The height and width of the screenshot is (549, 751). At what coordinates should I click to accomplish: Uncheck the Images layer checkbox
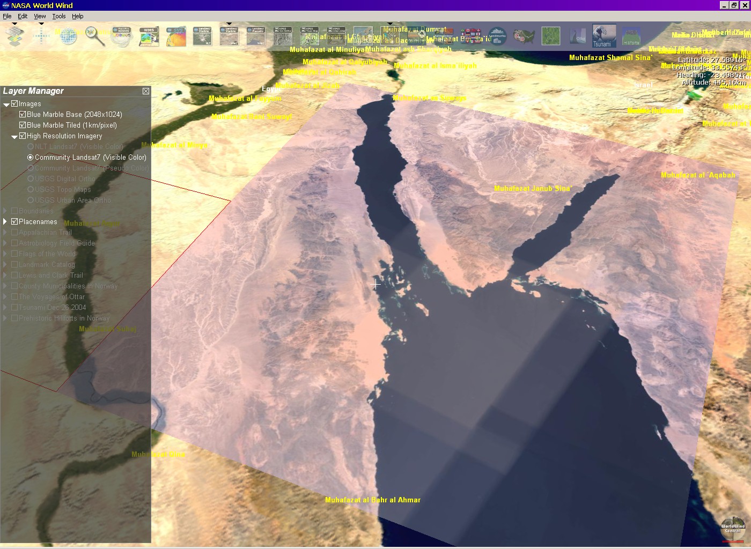[14, 103]
